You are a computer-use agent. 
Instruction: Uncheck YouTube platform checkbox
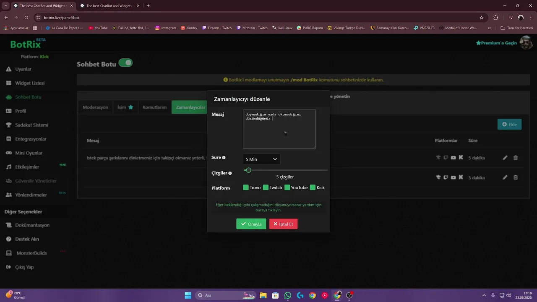click(287, 187)
